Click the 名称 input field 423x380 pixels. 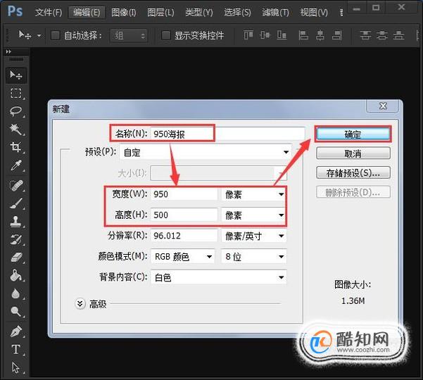[x=227, y=134]
